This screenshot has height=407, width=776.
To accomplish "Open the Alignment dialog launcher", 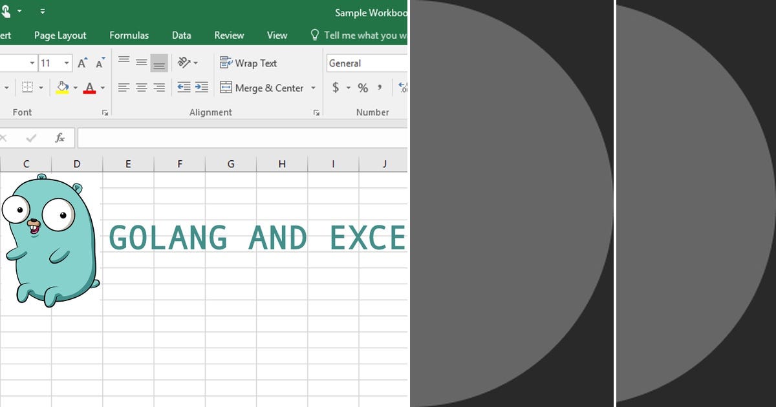I will pyautogui.click(x=316, y=112).
